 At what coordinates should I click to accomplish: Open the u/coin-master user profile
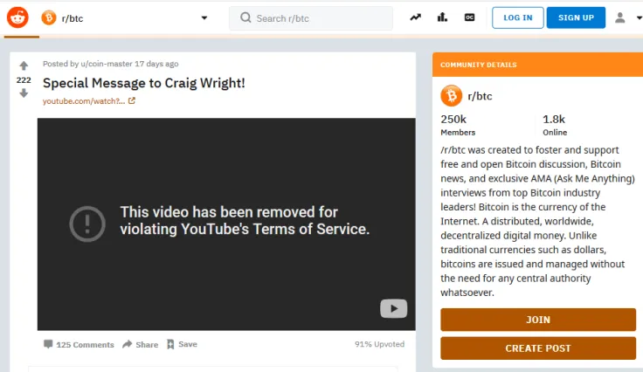coord(106,64)
